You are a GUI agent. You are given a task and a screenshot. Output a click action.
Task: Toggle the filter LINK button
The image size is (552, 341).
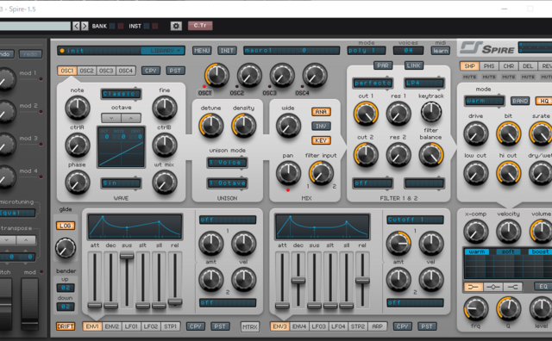tap(414, 65)
